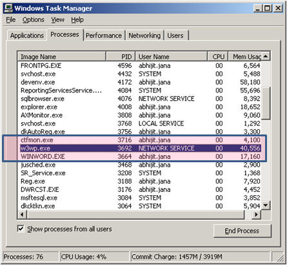The width and height of the screenshot is (287, 265).
Task: Sort by Mem Usage column header
Action: click(x=245, y=57)
